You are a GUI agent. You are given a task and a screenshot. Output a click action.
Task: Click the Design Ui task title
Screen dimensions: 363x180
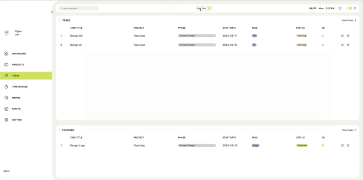[x=76, y=45]
